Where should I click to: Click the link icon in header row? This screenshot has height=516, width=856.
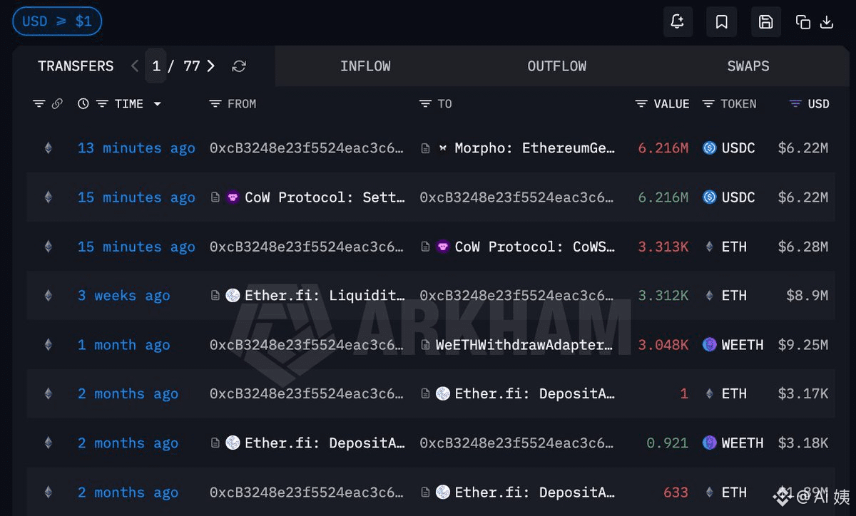[x=57, y=104]
